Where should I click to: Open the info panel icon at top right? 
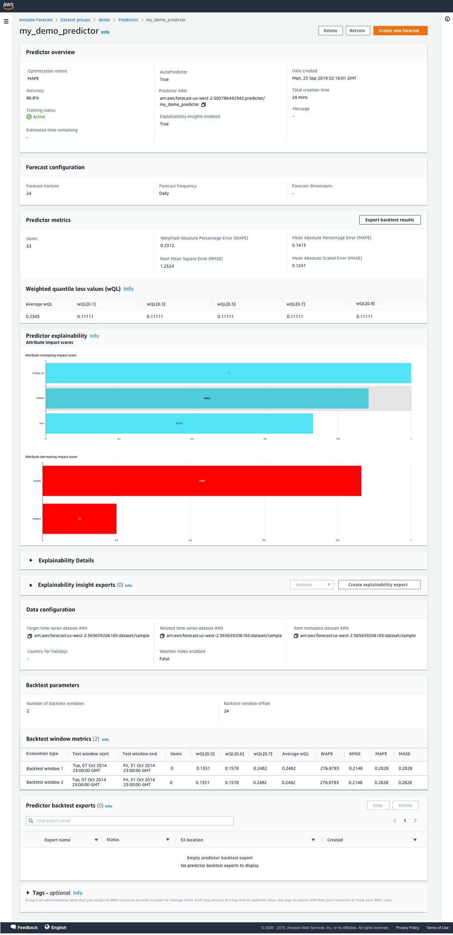tap(447, 19)
